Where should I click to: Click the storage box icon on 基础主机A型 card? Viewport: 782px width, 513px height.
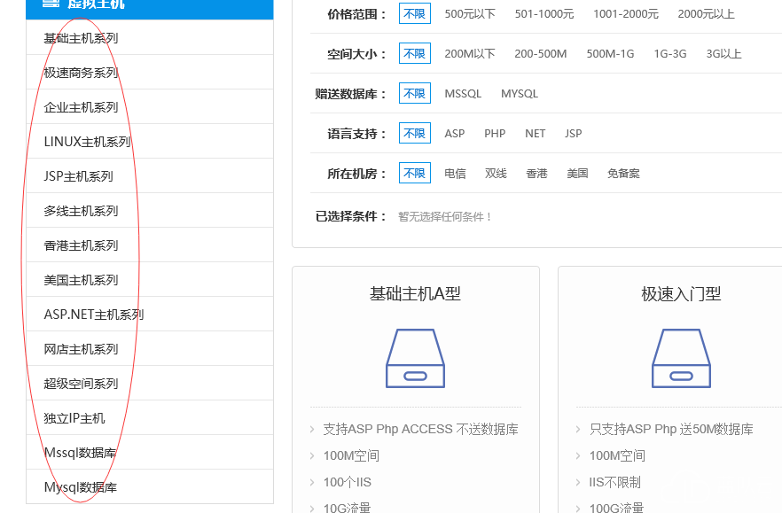click(414, 358)
